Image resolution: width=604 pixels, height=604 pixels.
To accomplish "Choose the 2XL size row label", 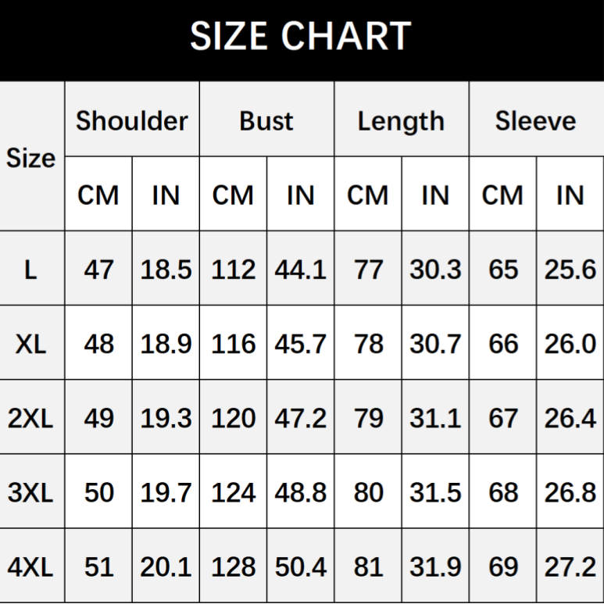I will pyautogui.click(x=31, y=418).
